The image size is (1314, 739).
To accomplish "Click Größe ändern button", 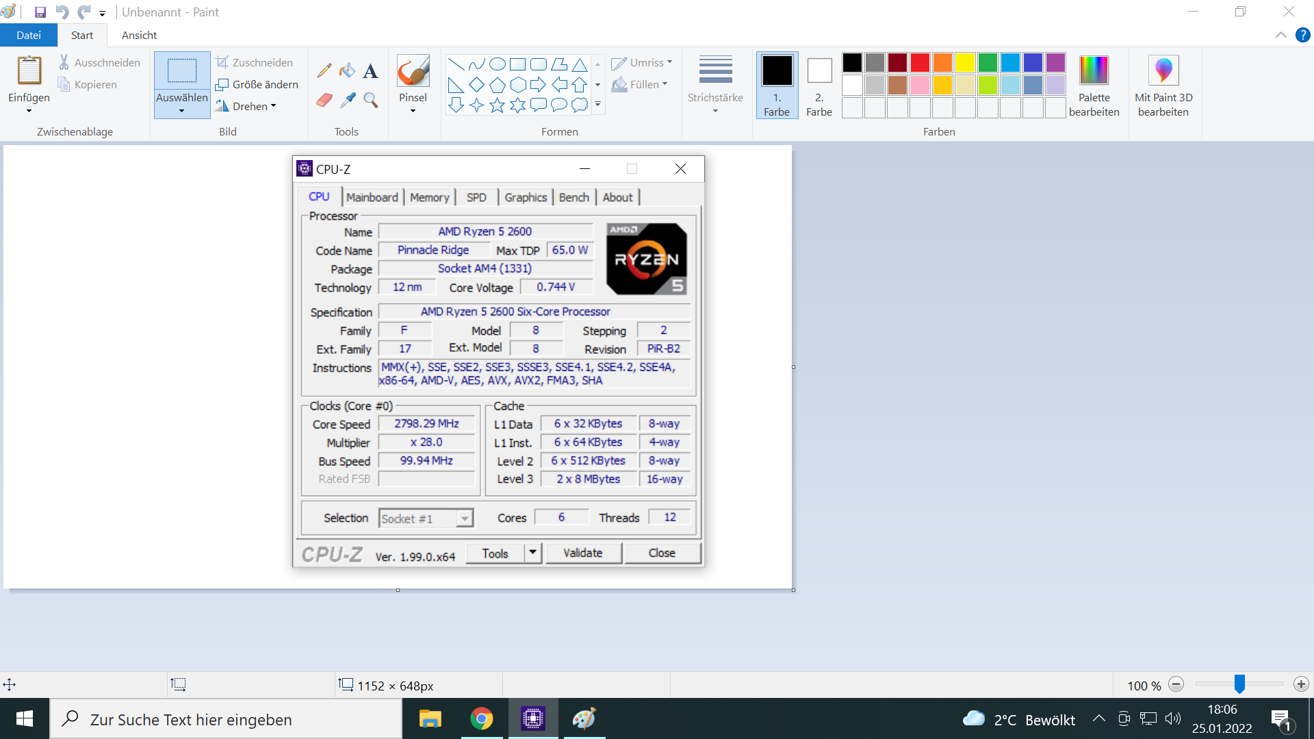I will 257,84.
